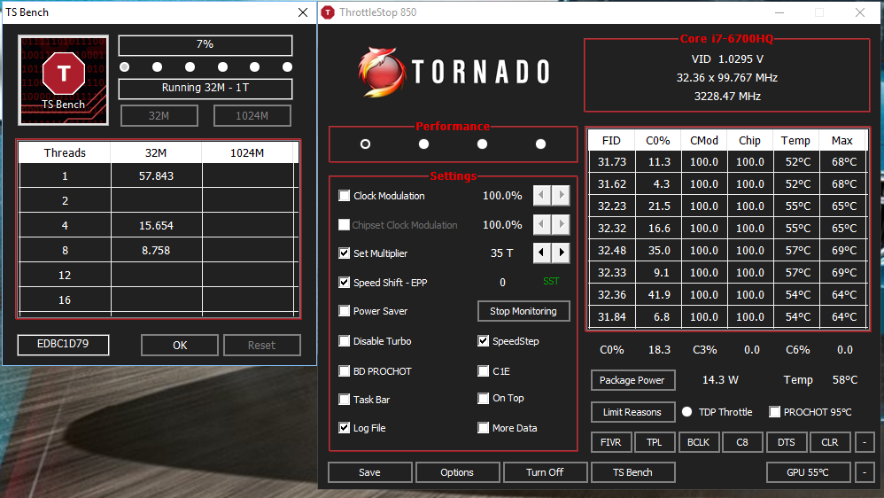Enable the C1E checkbox
The image size is (884, 498).
tap(483, 370)
